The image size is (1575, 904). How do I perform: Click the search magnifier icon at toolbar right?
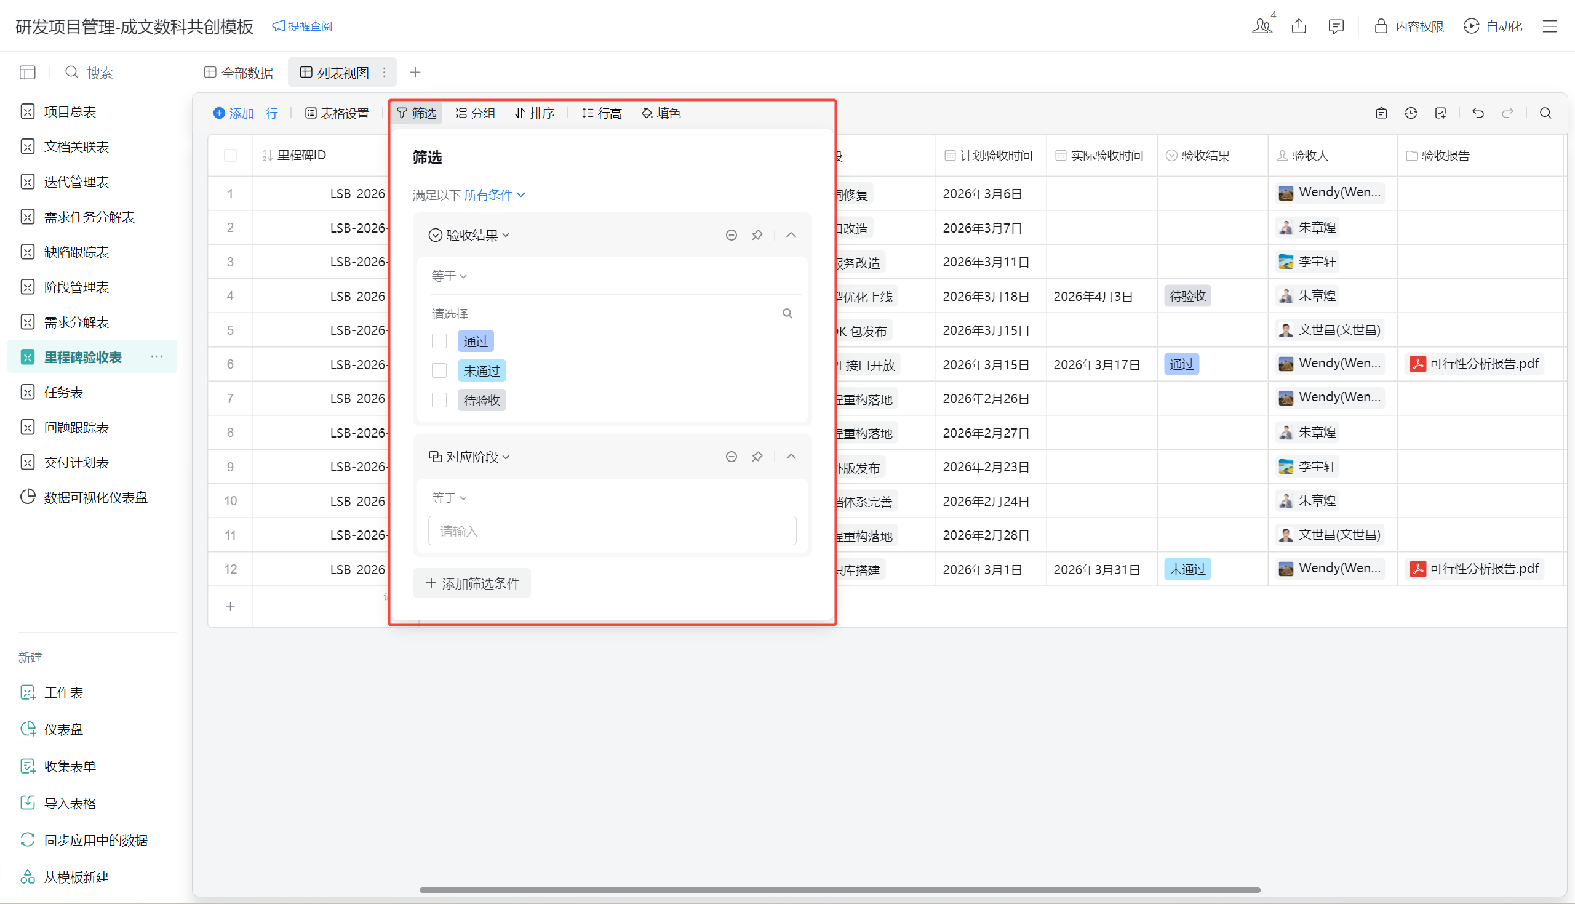pos(1545,113)
